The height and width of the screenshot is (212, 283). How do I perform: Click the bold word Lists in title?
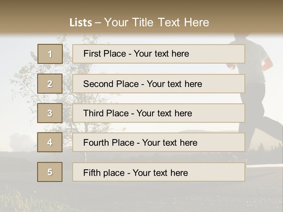click(x=81, y=23)
